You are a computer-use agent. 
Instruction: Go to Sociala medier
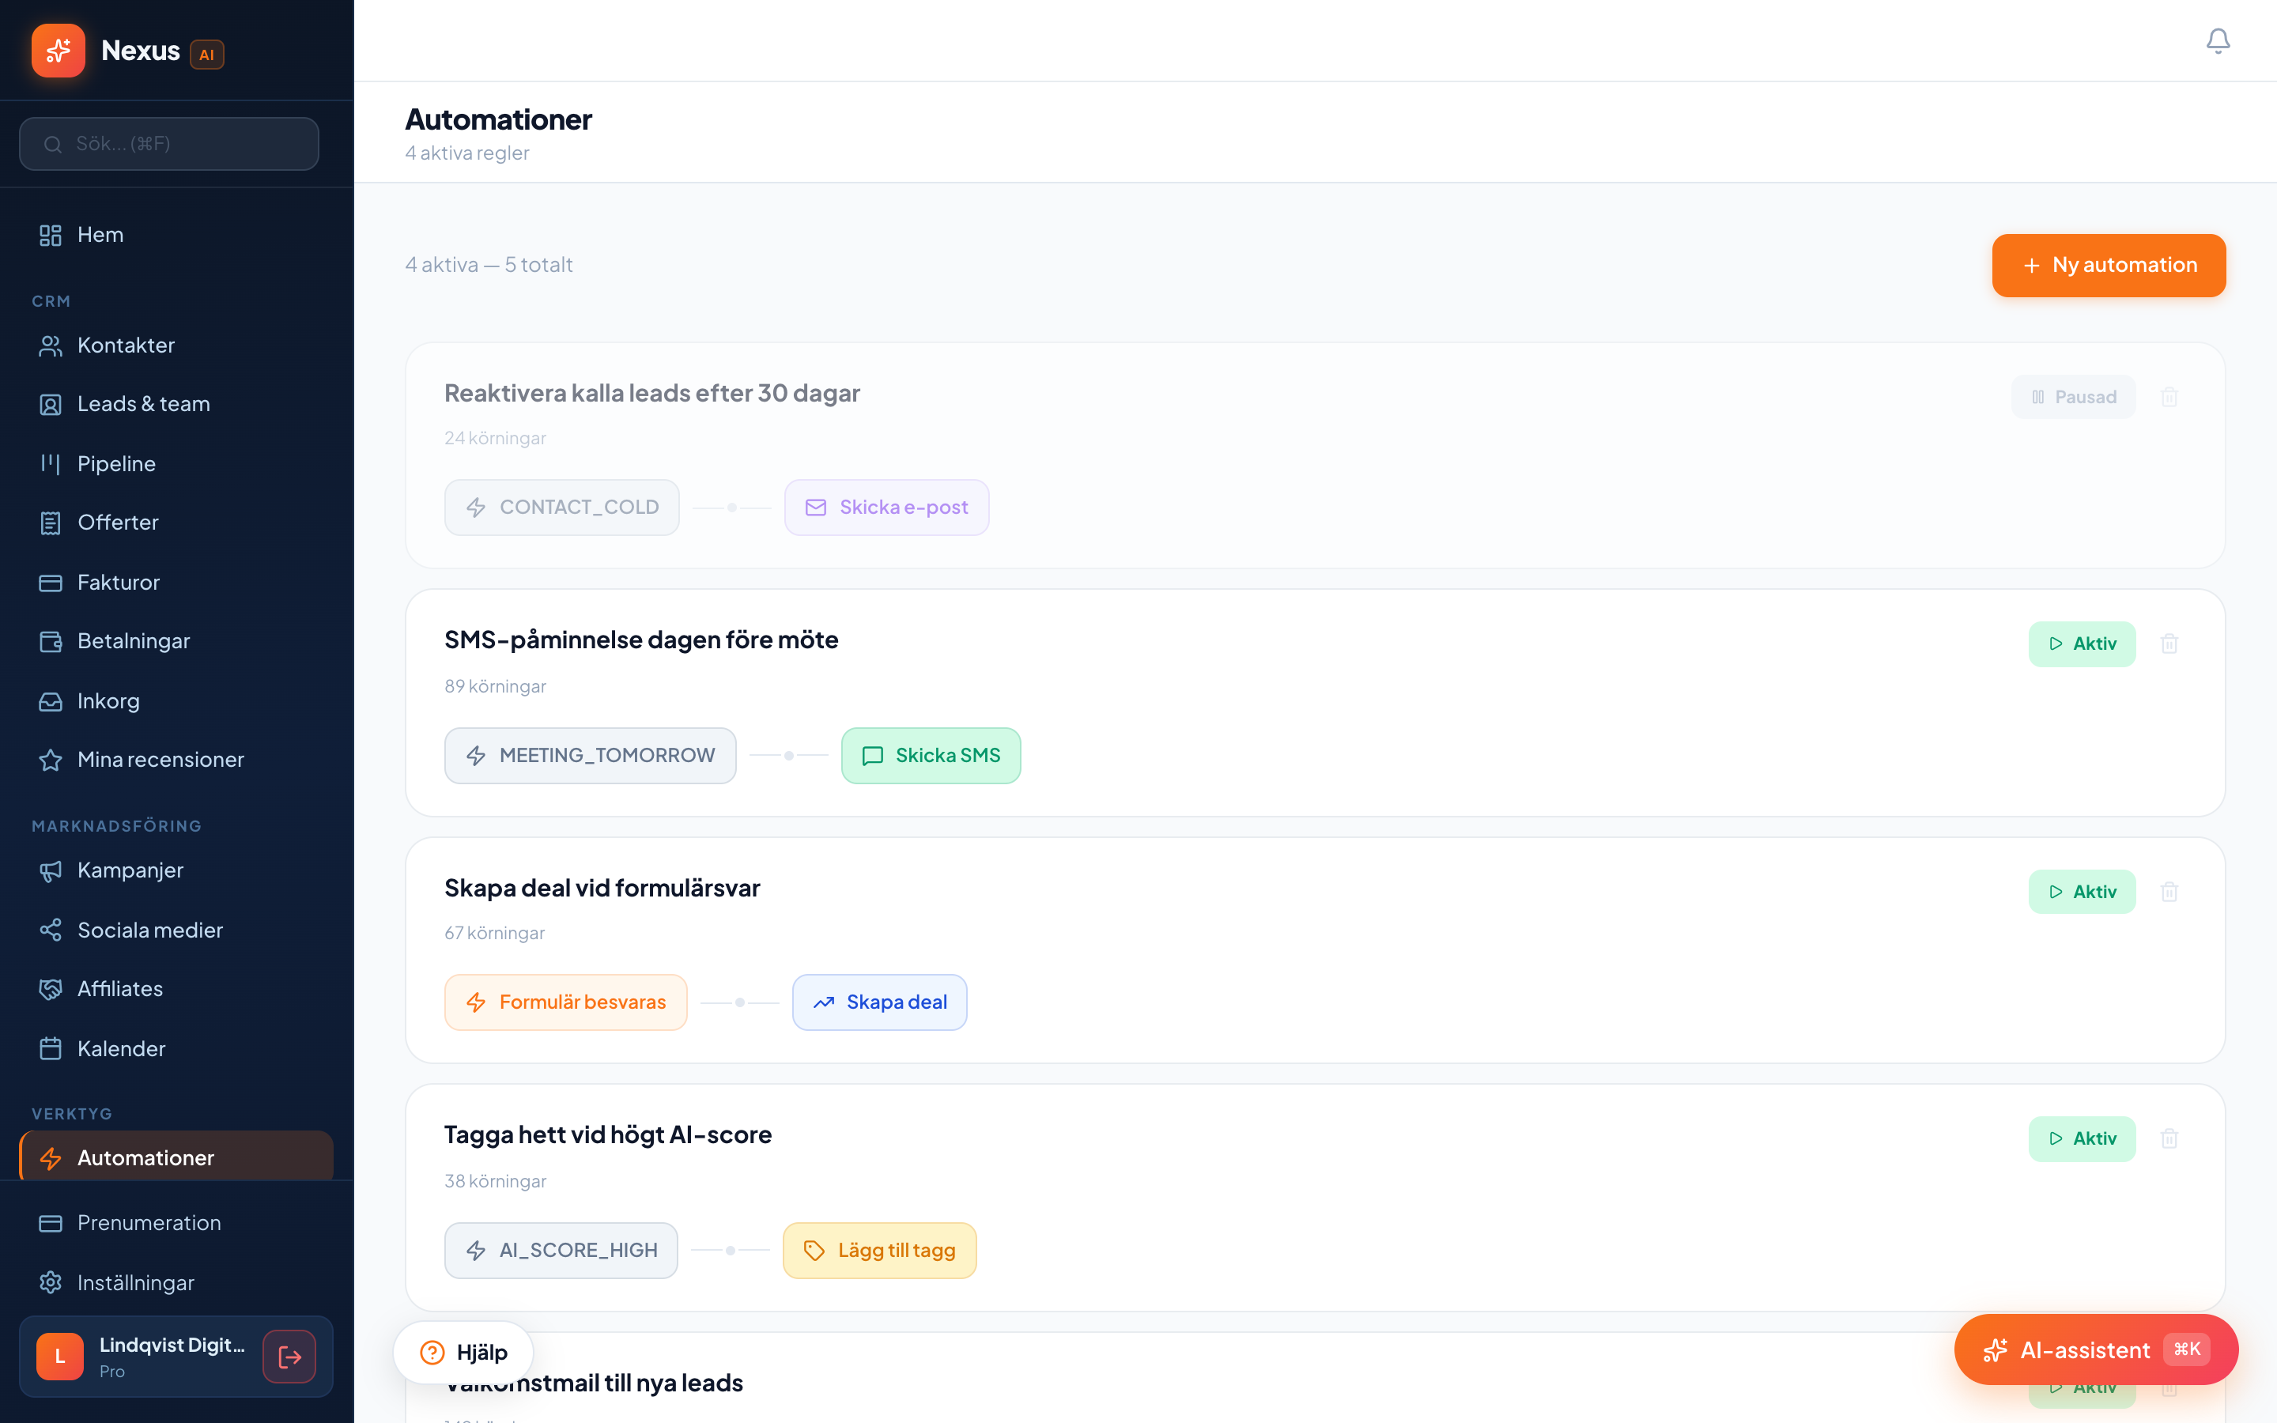click(x=176, y=930)
